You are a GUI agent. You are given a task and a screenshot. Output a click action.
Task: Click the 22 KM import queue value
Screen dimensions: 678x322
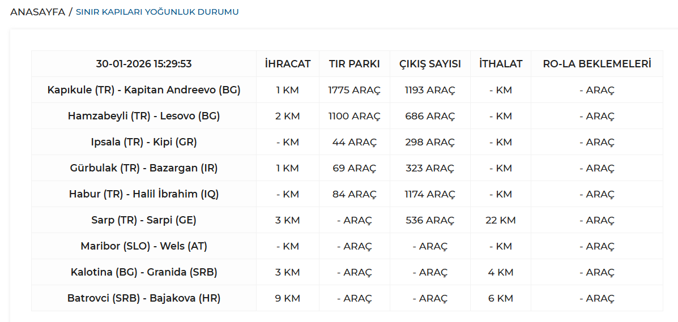point(501,220)
